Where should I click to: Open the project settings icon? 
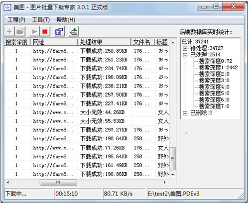pyautogui.click(x=59, y=31)
